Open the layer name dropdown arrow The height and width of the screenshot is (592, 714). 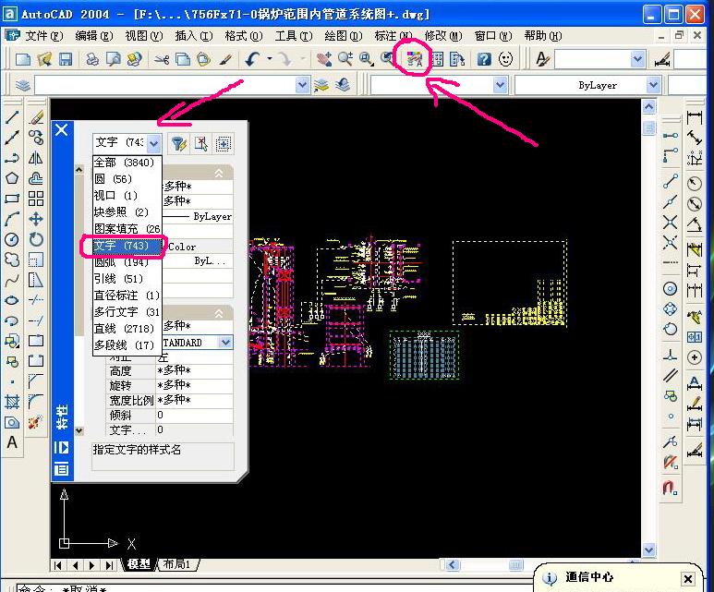302,85
